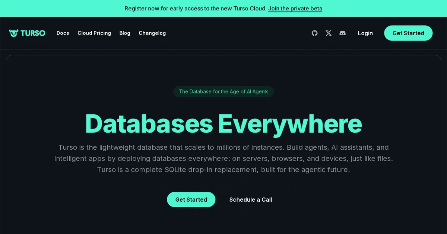Click Get Started in the header

click(x=408, y=33)
